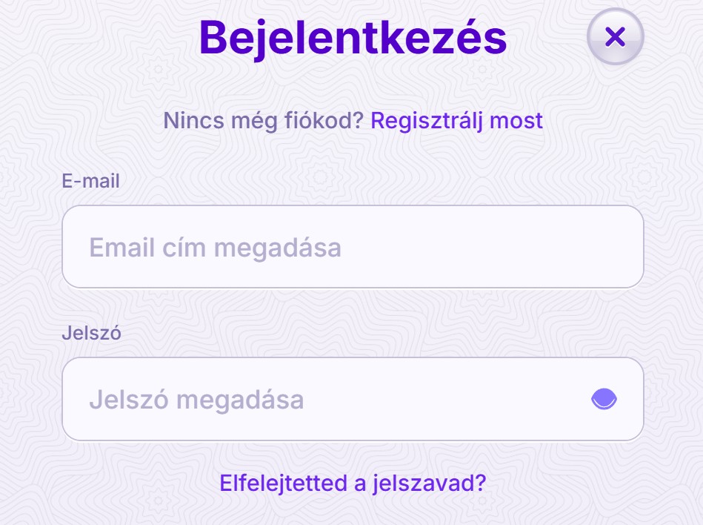Click the E-mail field label
This screenshot has width=703, height=525.
(x=90, y=181)
